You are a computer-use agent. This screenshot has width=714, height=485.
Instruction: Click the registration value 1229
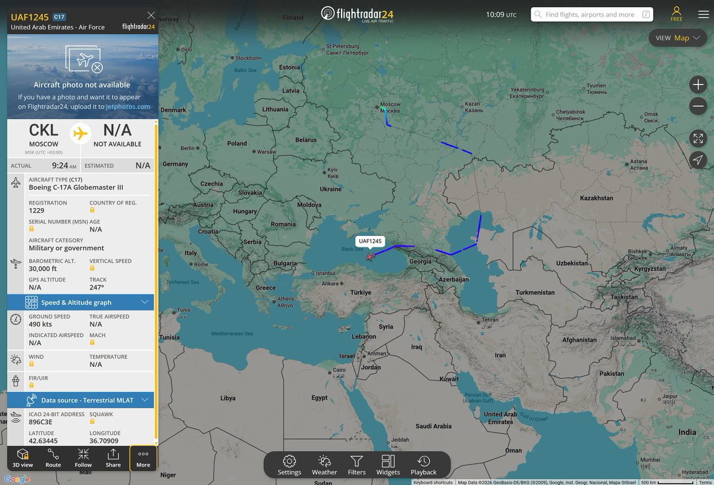pyautogui.click(x=36, y=210)
